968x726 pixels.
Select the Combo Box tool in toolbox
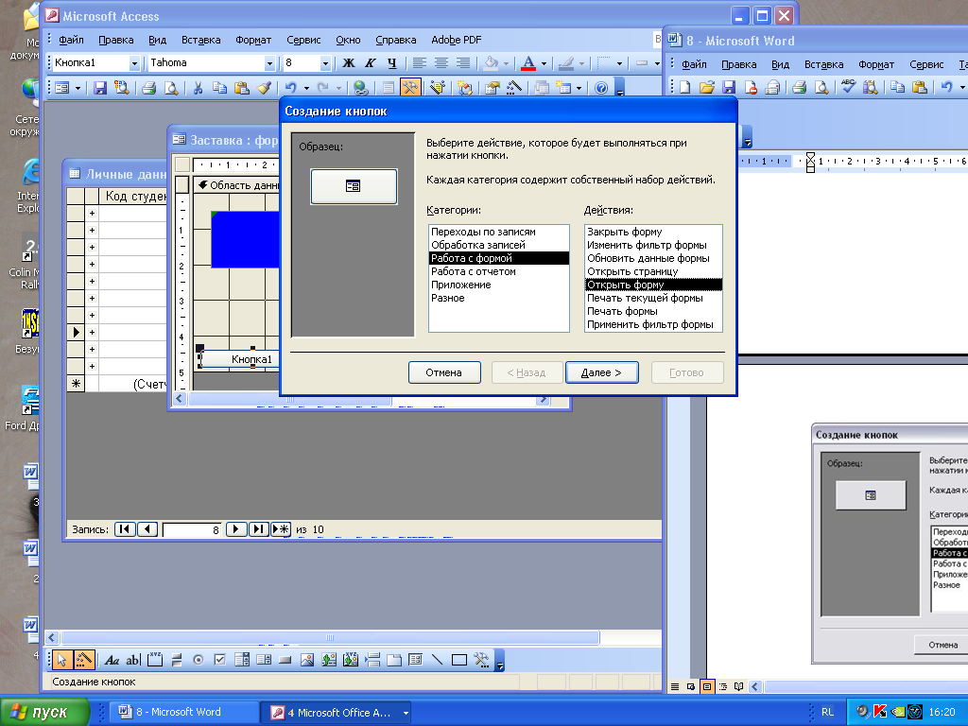click(x=242, y=660)
